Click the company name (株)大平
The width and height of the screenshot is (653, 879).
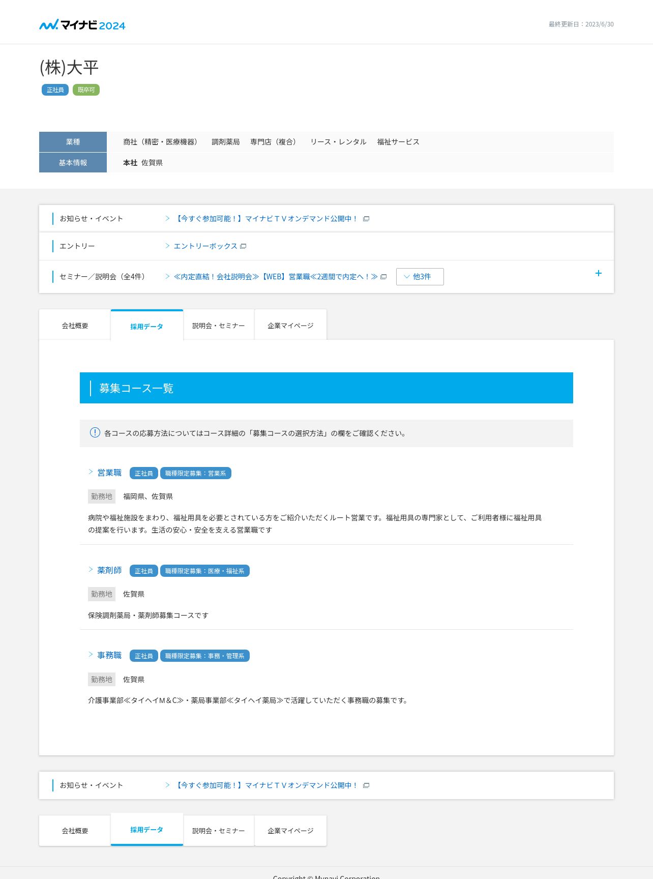point(69,67)
